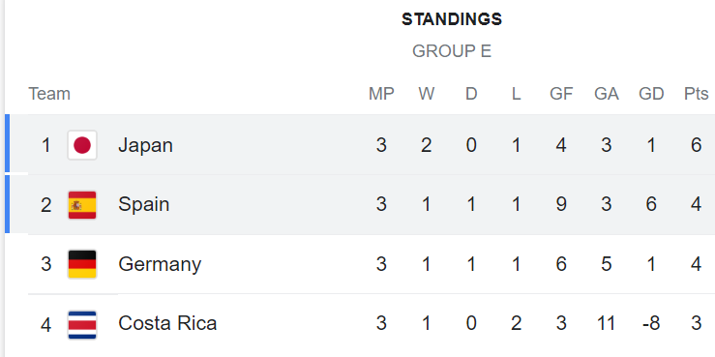Click the Spain flag icon
The height and width of the screenshot is (357, 715).
pyautogui.click(x=82, y=205)
